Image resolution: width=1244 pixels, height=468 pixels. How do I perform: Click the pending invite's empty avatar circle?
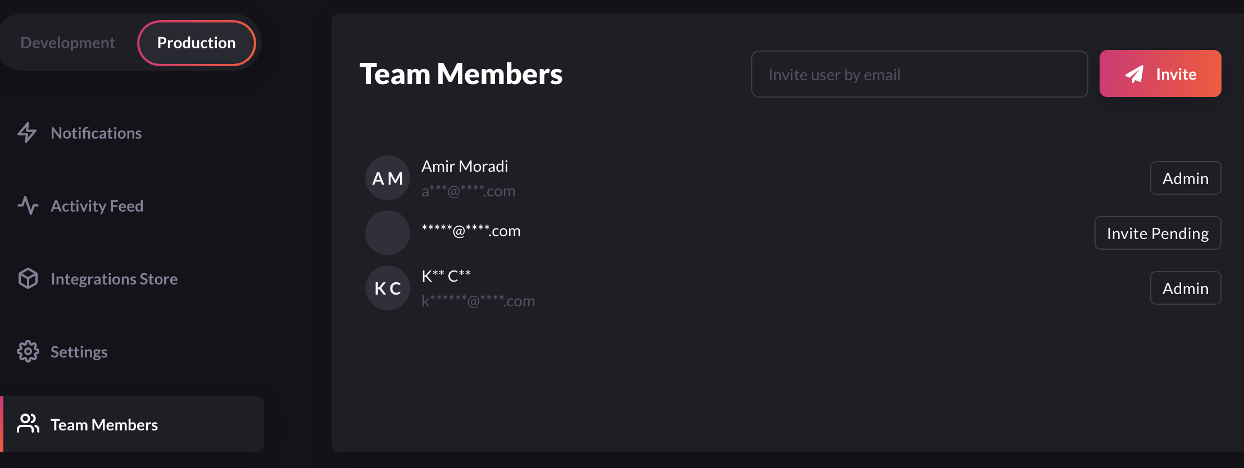[388, 232]
